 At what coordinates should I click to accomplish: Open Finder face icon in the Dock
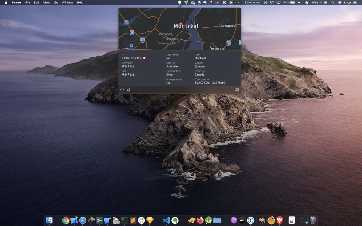coord(49,220)
